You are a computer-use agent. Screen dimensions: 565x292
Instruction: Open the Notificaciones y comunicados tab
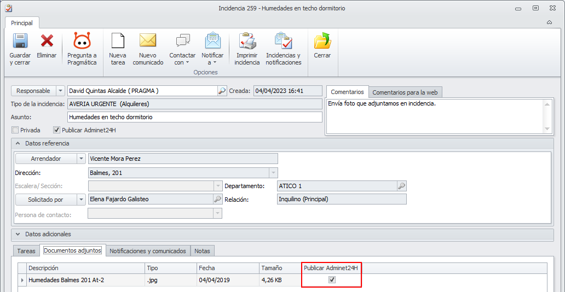(x=148, y=251)
